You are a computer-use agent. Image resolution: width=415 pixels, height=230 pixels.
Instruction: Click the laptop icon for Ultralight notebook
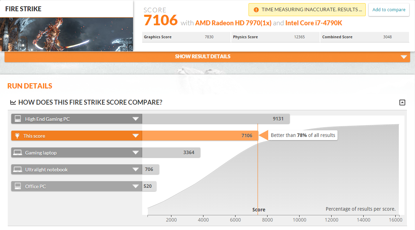[18, 170]
